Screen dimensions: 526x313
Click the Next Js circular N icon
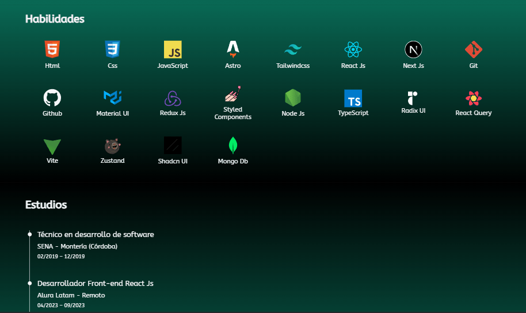click(x=413, y=49)
